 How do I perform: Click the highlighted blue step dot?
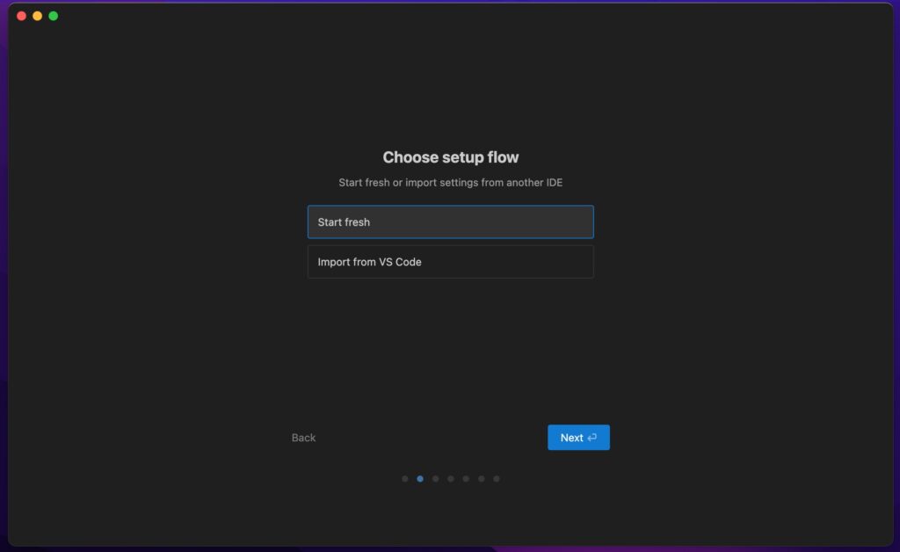(x=420, y=479)
